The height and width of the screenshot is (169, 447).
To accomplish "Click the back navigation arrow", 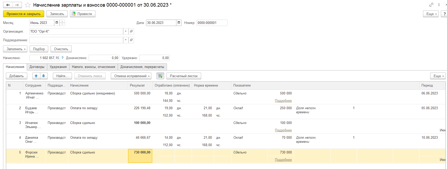I will [8, 5].
